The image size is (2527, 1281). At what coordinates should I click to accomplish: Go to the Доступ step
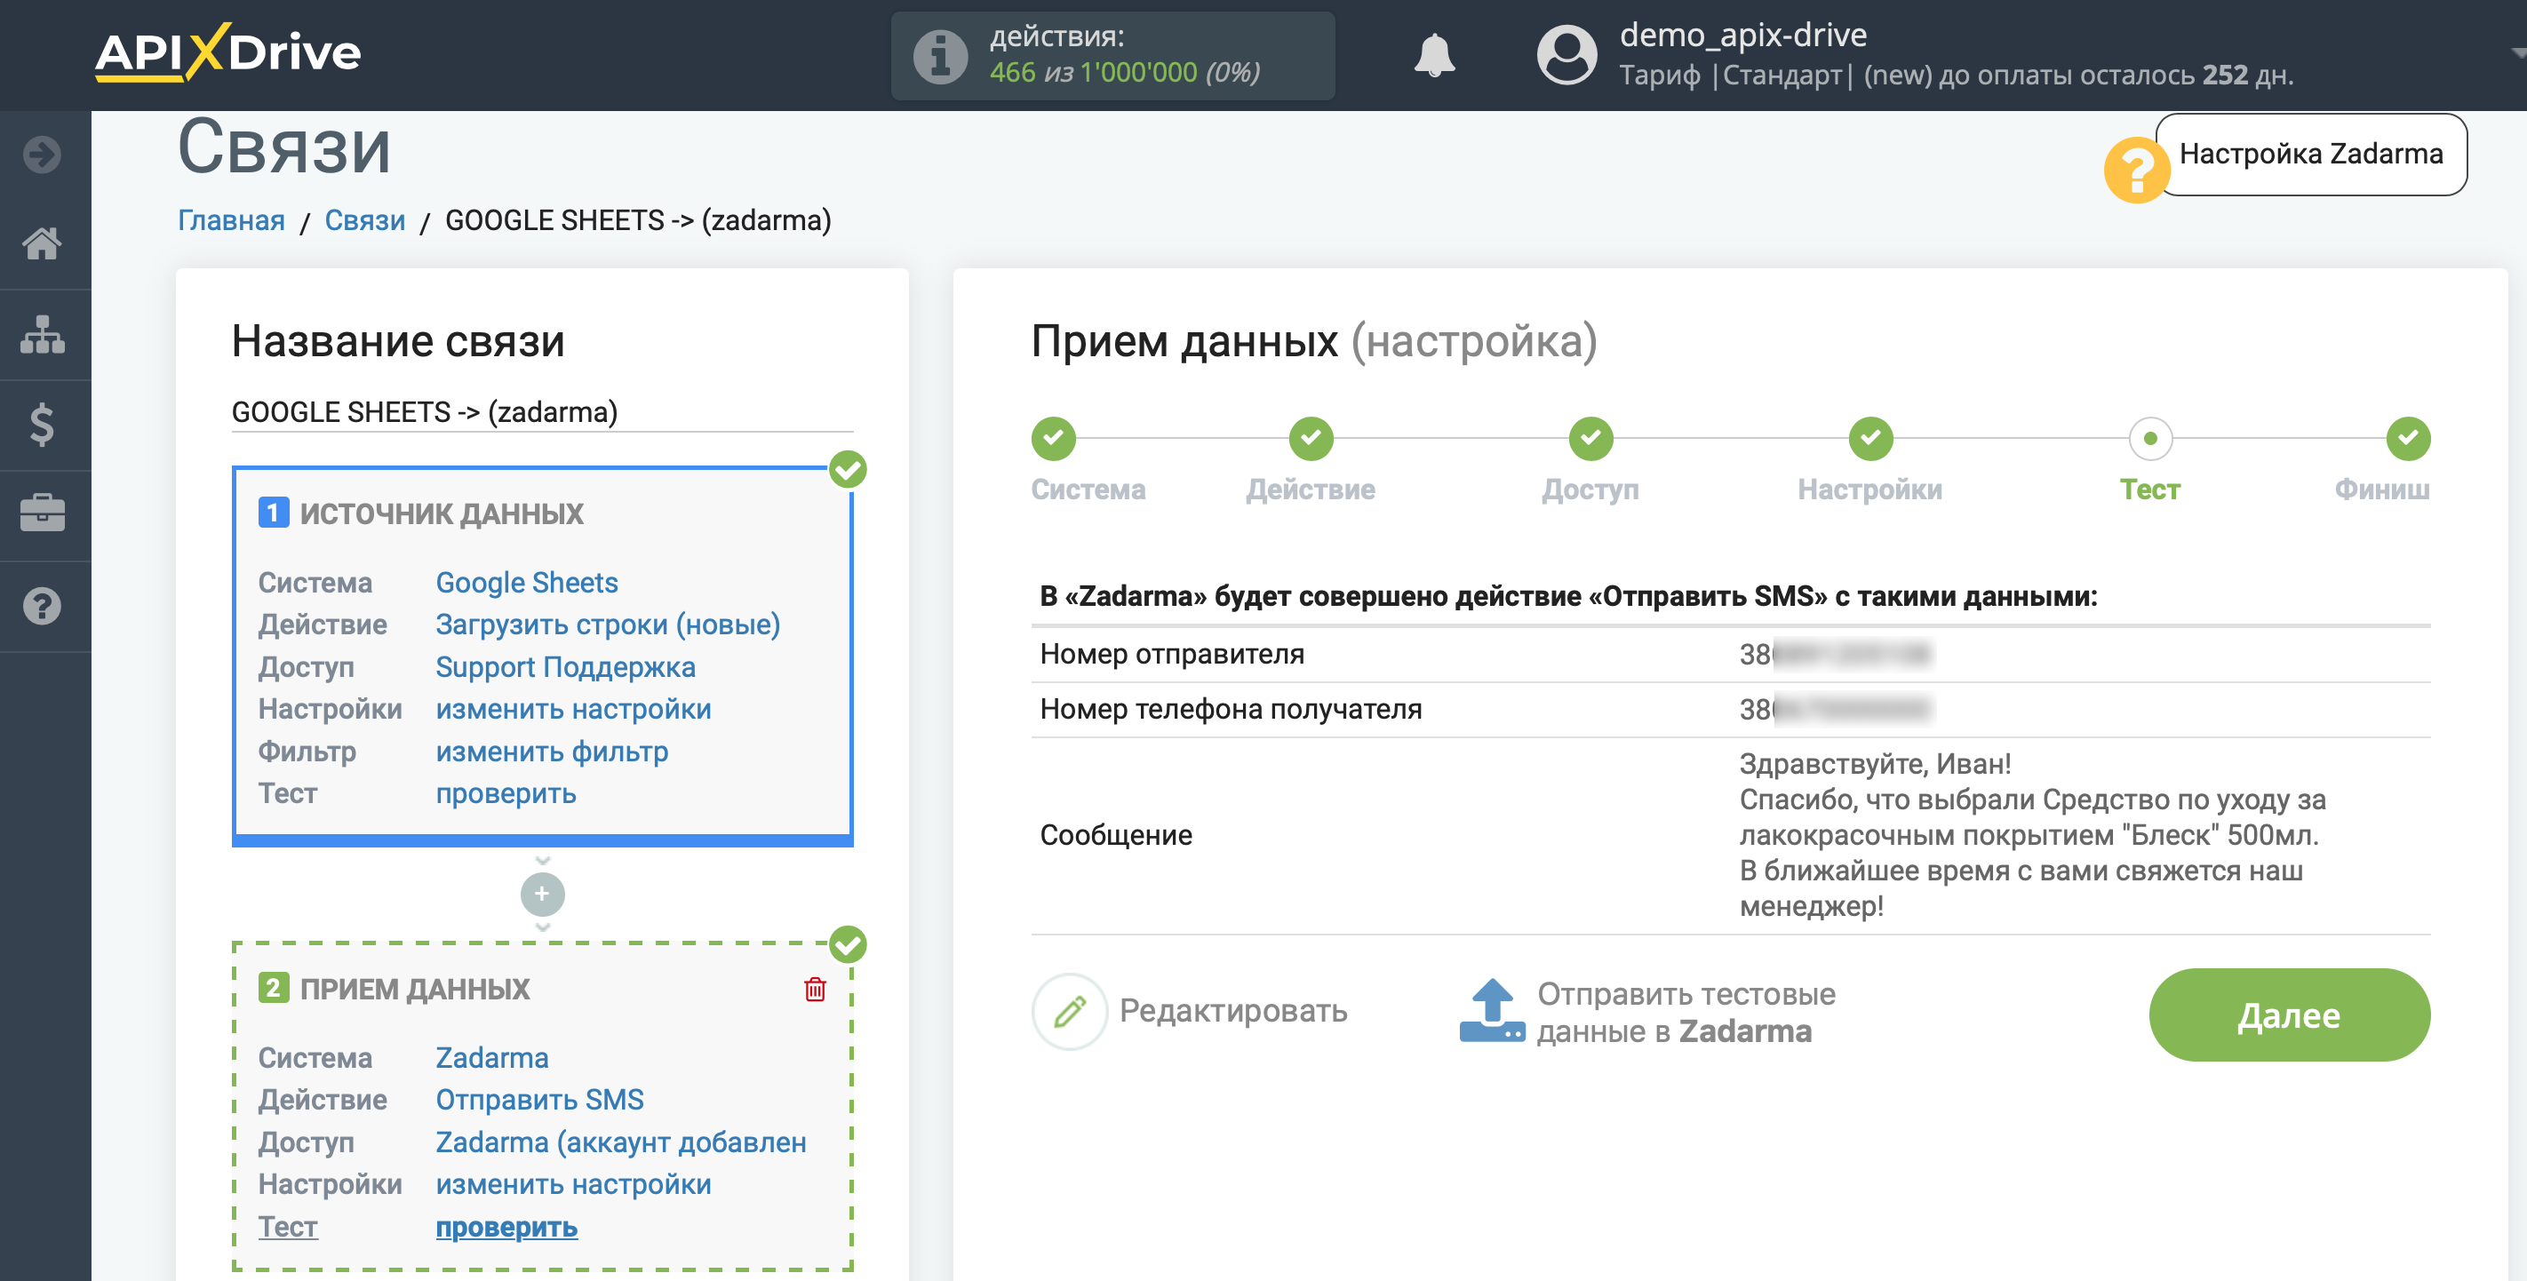click(x=1590, y=439)
